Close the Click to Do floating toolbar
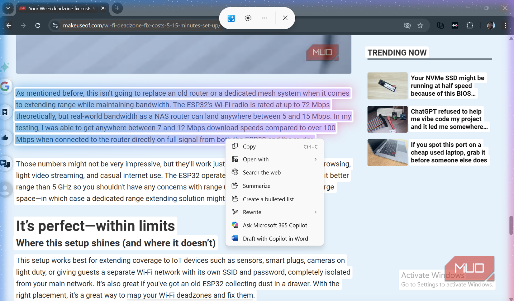Viewport: 514px width, 301px height. point(285,18)
